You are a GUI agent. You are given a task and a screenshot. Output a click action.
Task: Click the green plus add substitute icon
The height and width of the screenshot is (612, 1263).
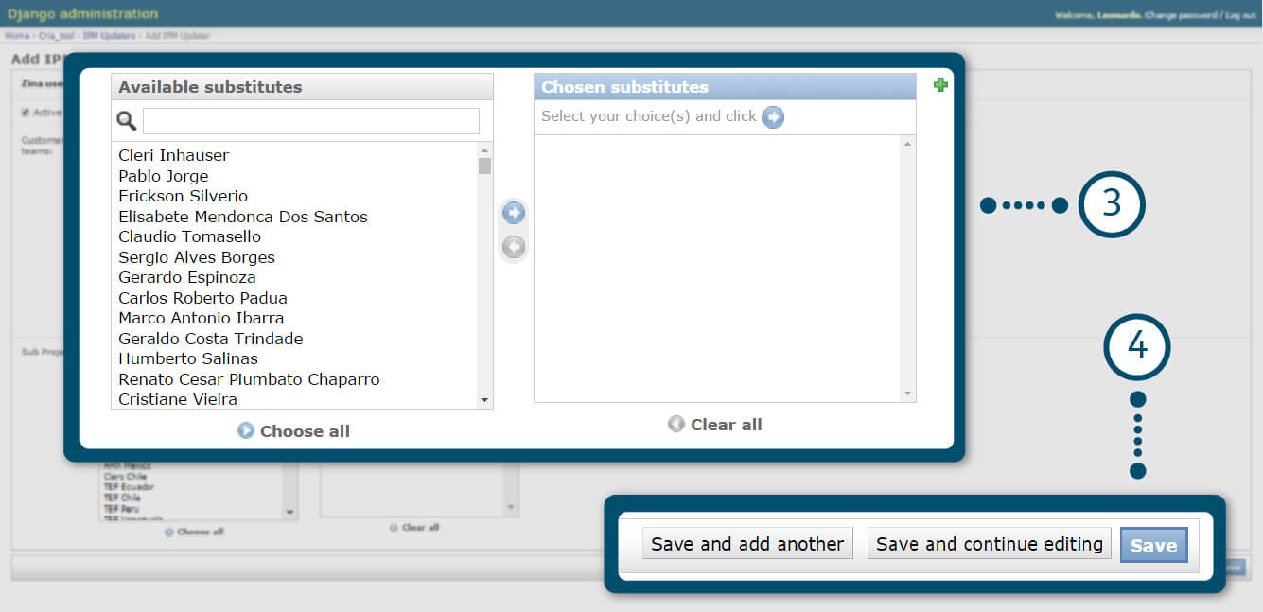click(x=939, y=85)
